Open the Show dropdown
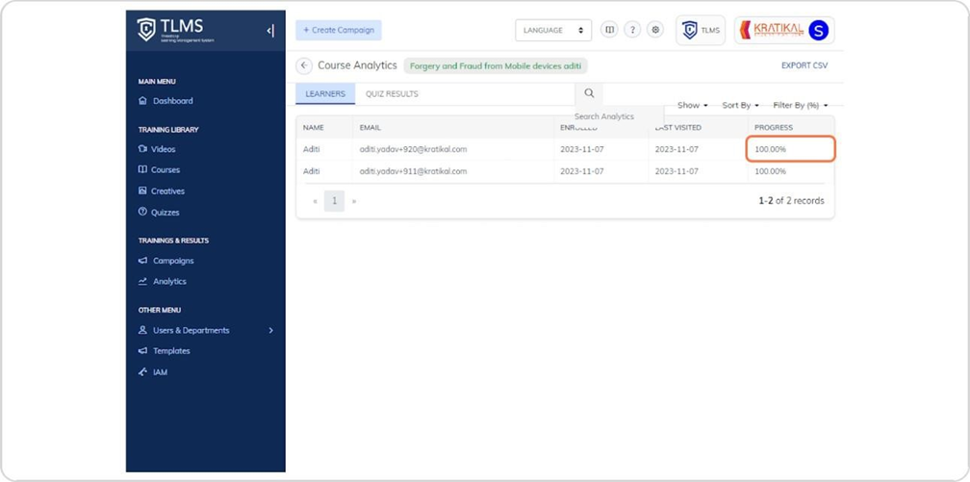The width and height of the screenshot is (970, 482). 692,105
